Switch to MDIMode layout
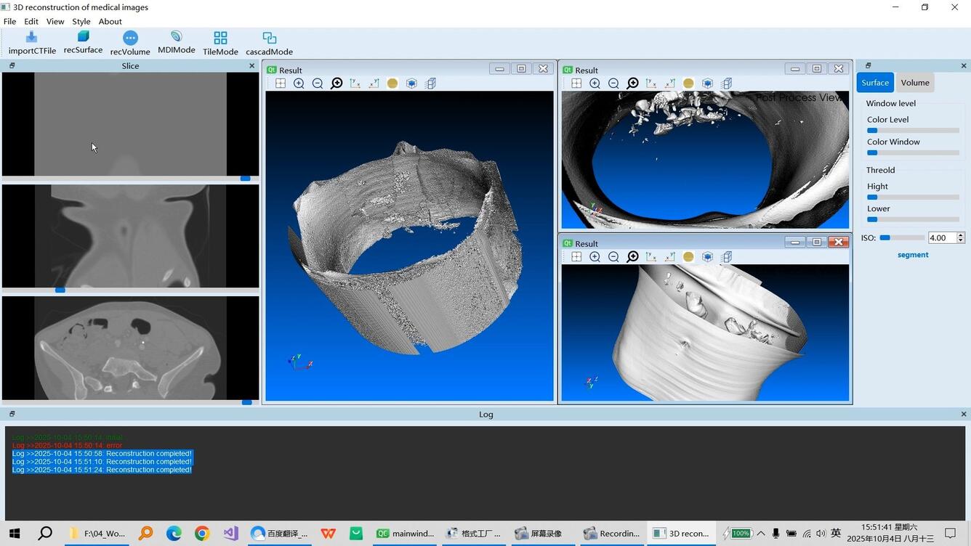Screen dimensions: 971x546 tap(177, 42)
